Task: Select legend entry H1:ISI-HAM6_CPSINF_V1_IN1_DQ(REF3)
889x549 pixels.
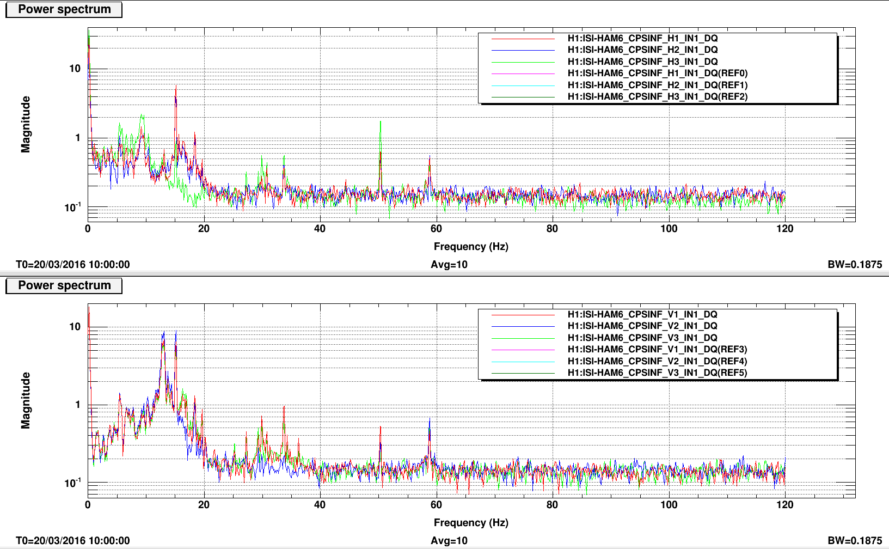Action: (657, 349)
